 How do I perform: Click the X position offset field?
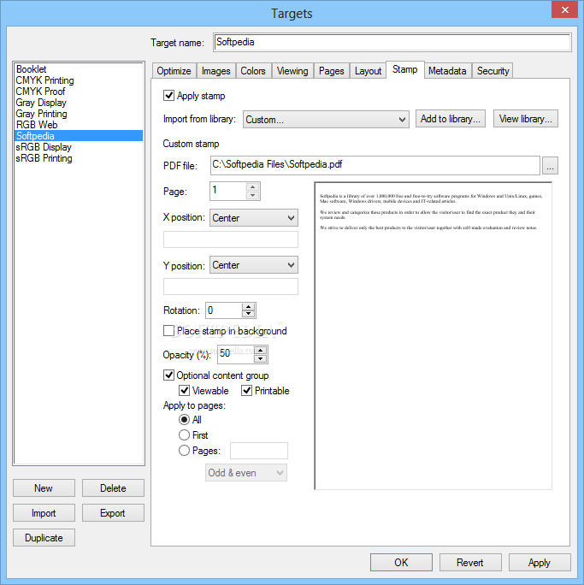(x=231, y=239)
